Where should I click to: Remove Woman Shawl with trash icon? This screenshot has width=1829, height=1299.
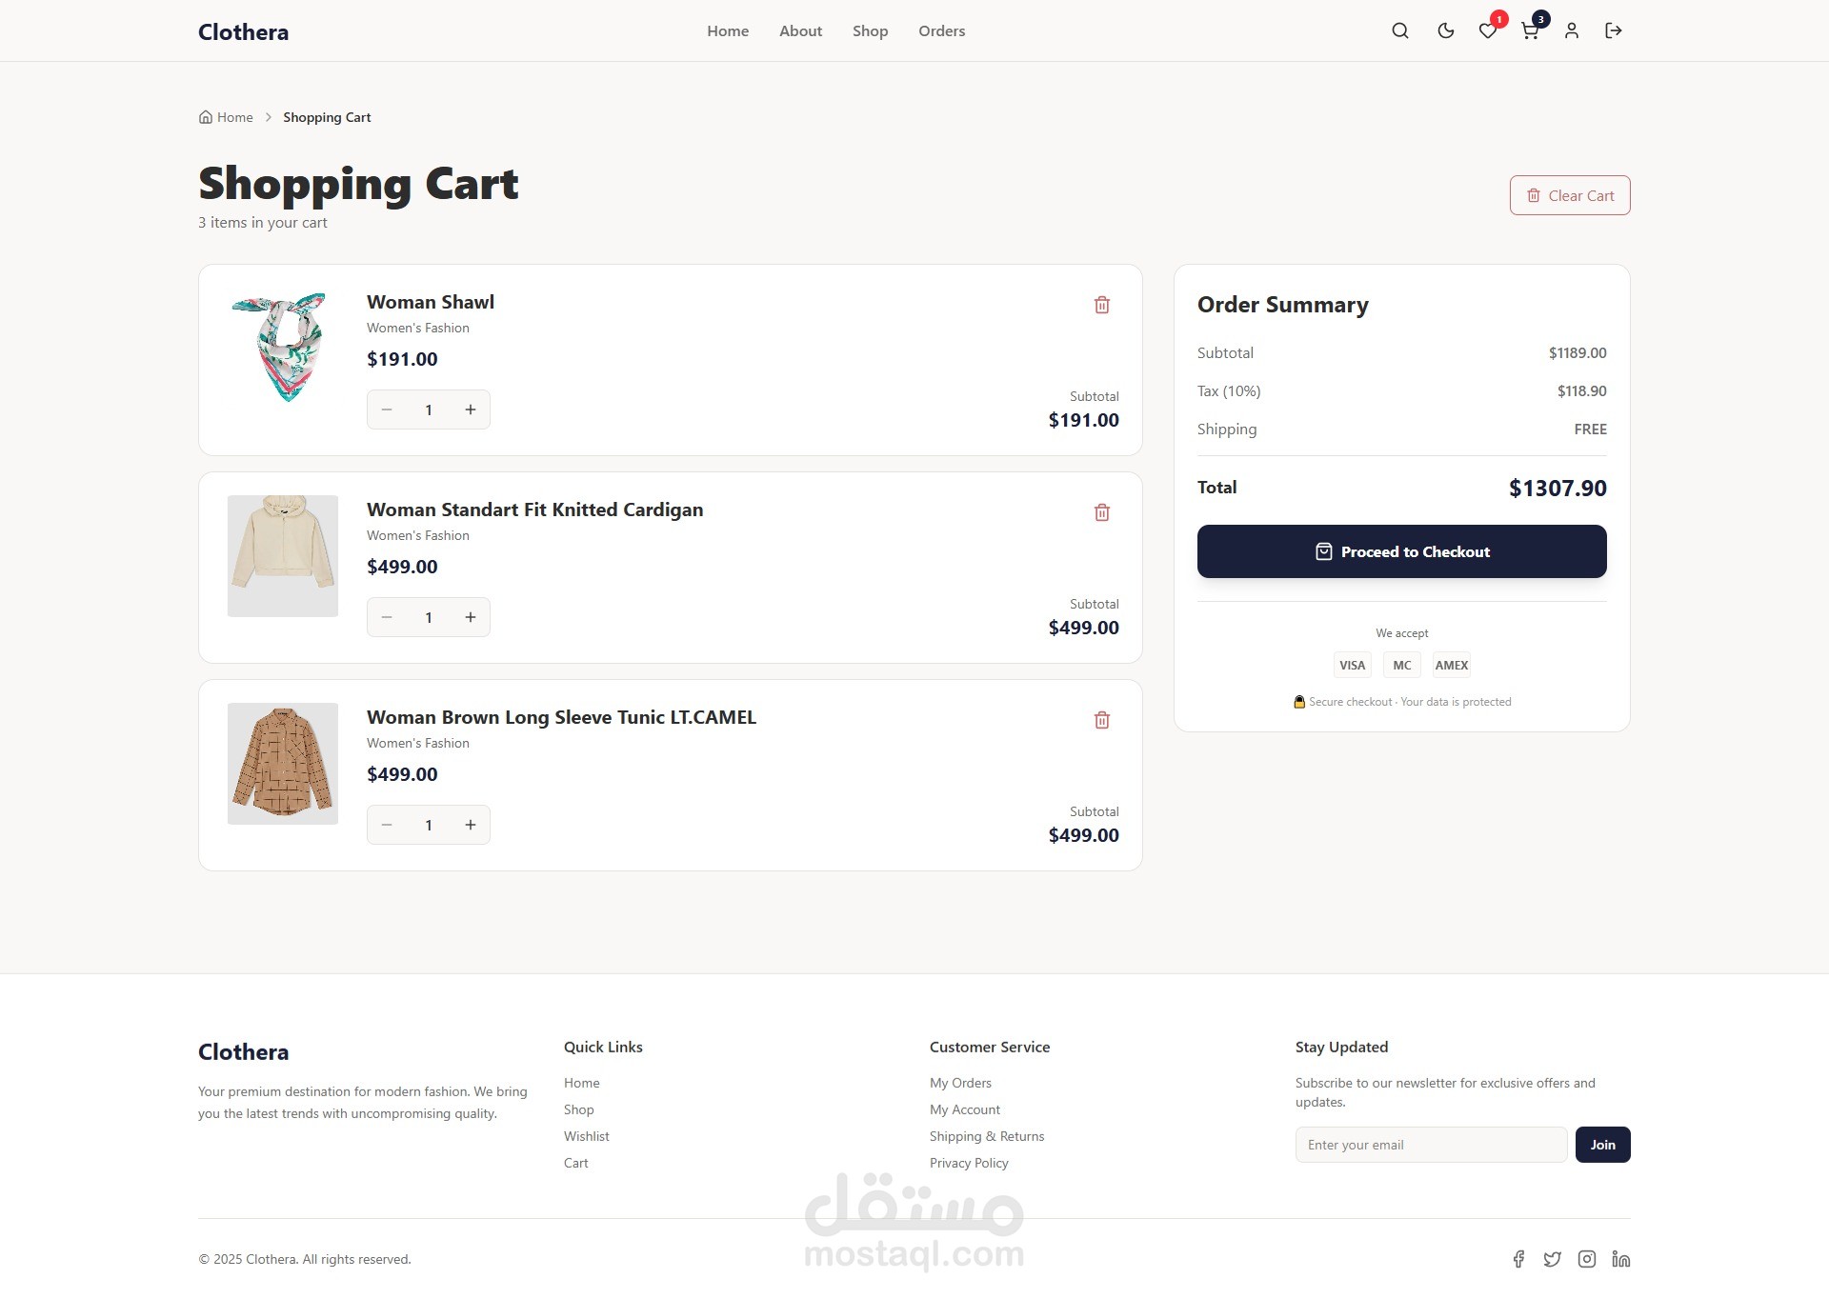point(1101,305)
